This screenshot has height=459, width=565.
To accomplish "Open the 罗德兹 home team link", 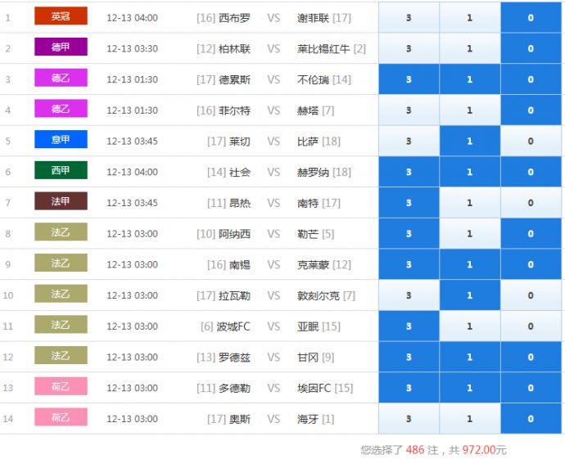I will [235, 358].
